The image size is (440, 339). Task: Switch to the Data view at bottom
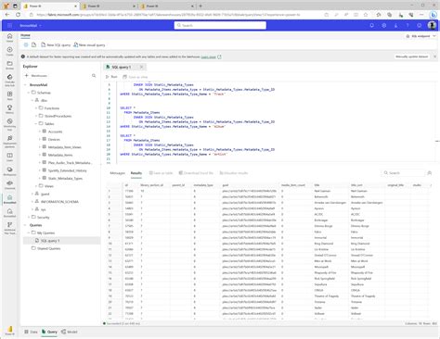[x=31, y=332]
